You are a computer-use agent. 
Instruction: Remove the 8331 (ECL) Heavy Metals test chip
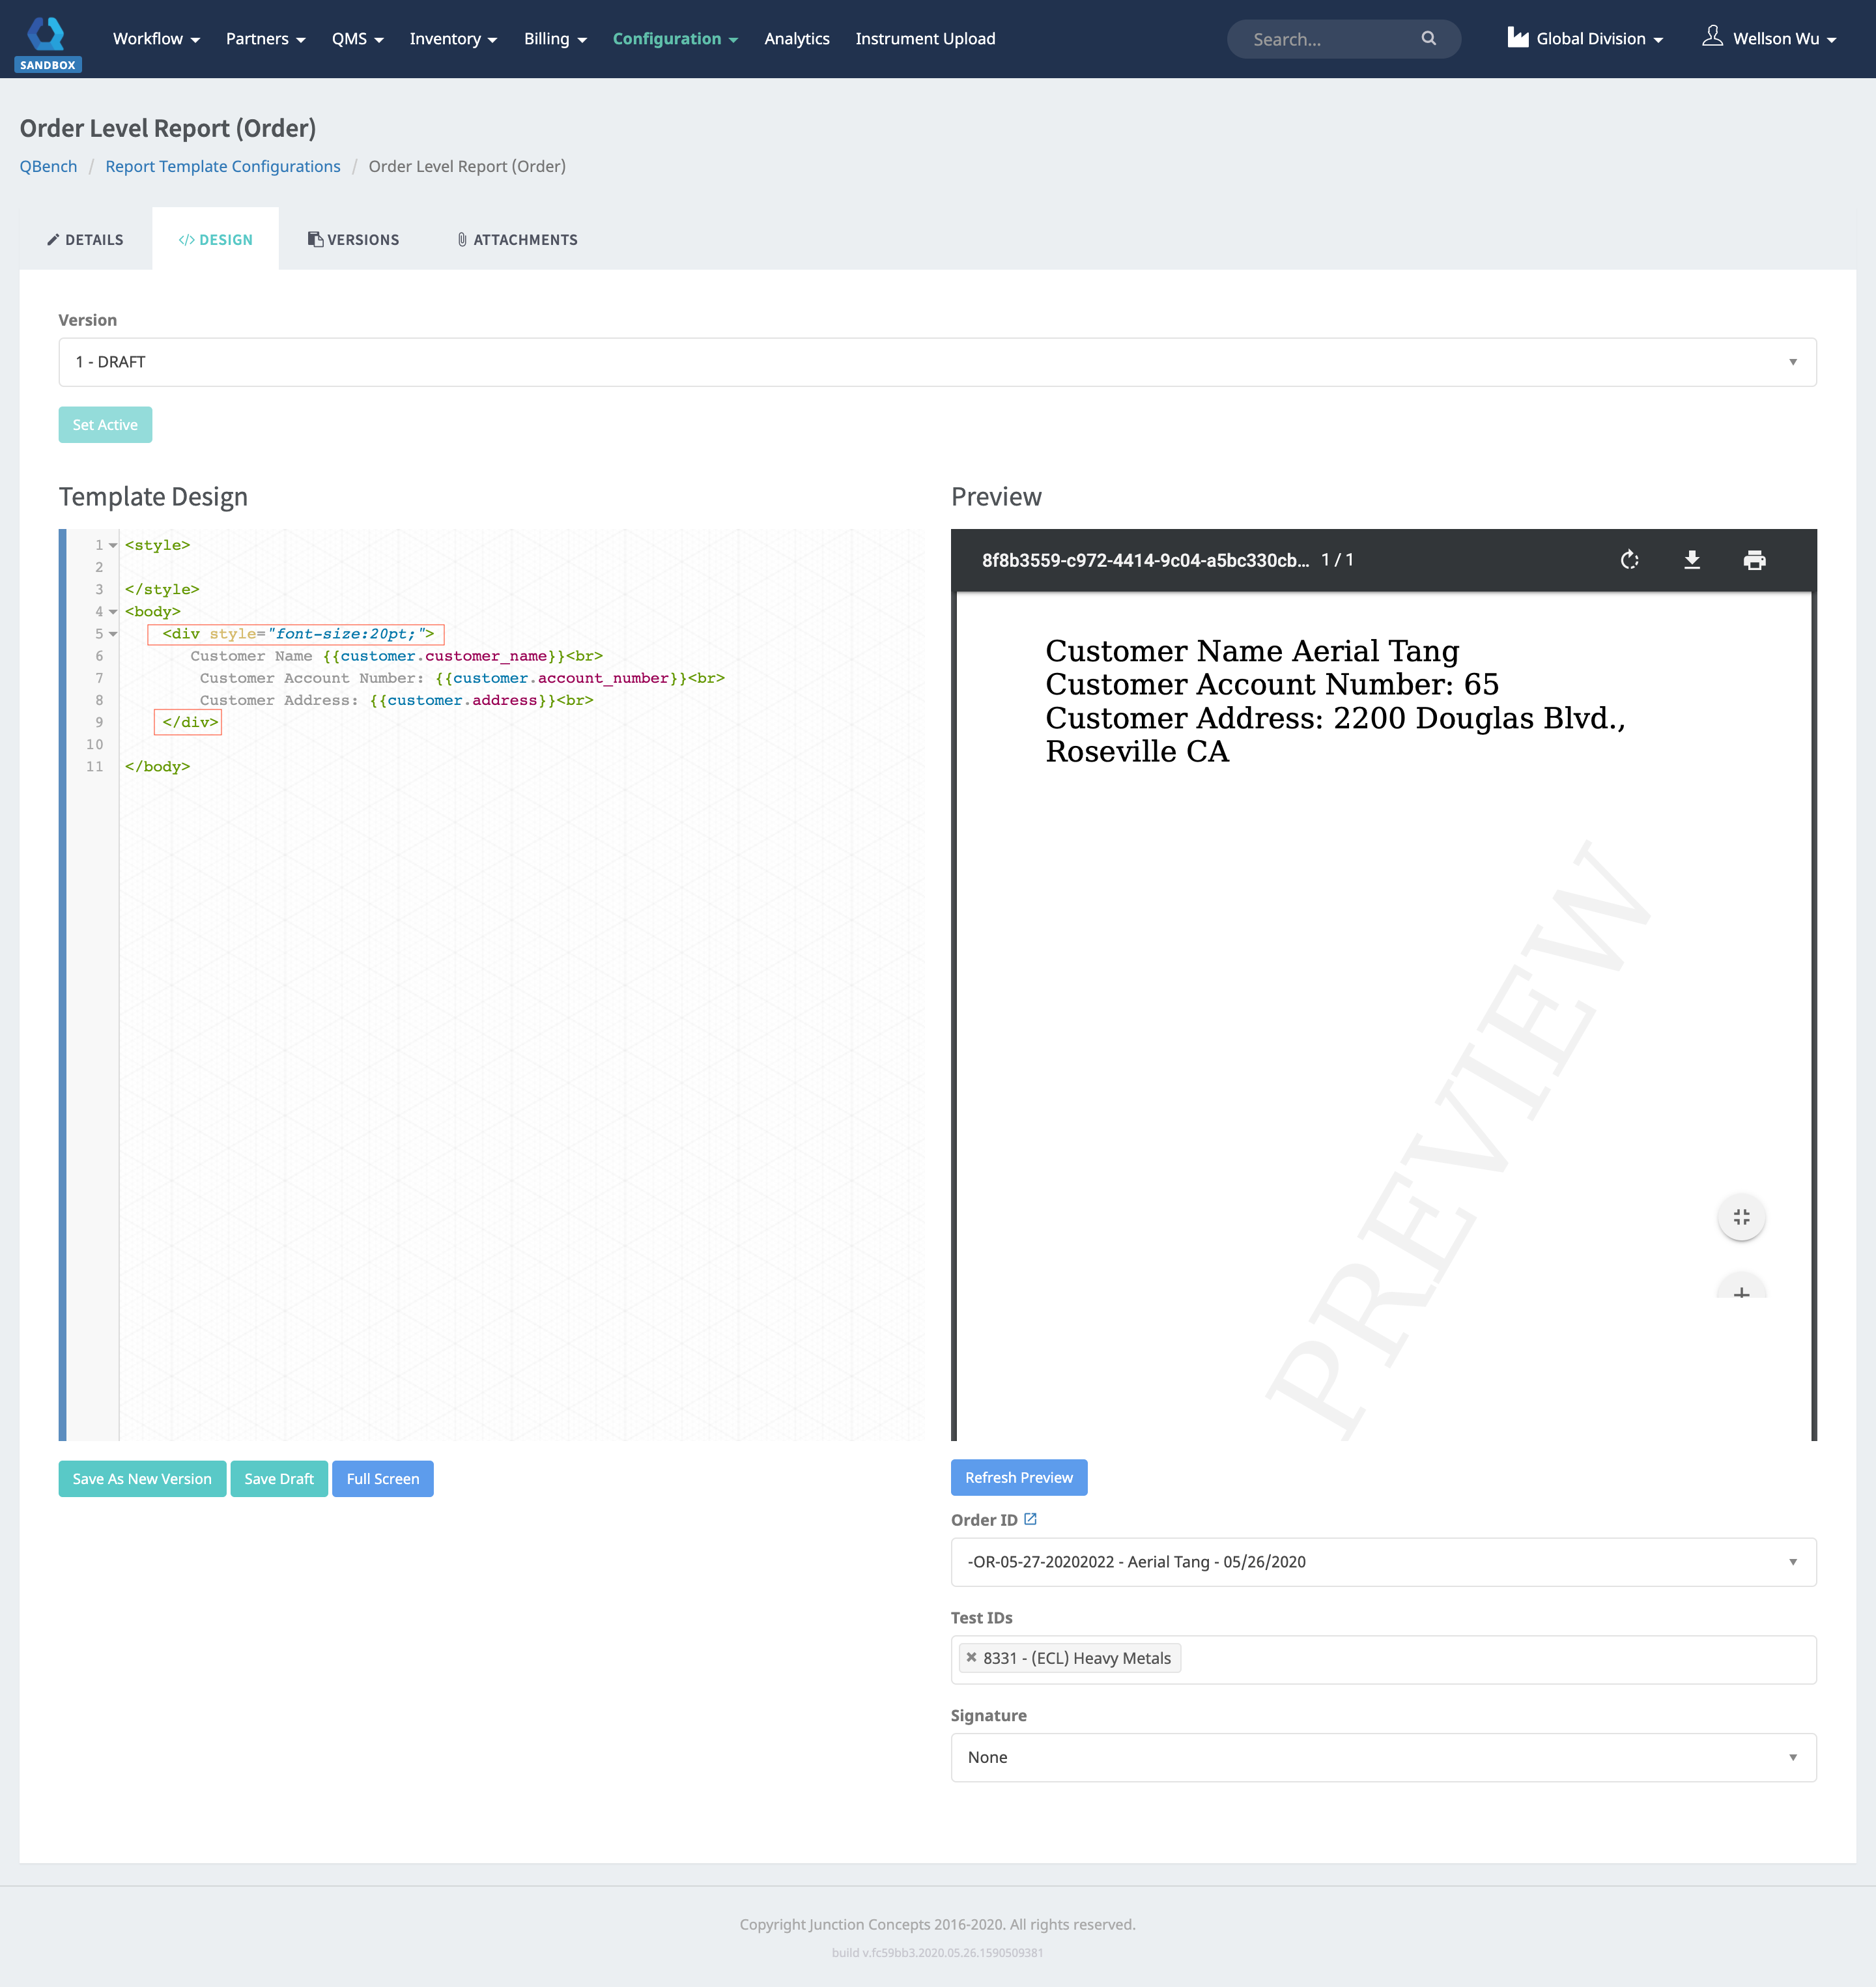(x=971, y=1657)
